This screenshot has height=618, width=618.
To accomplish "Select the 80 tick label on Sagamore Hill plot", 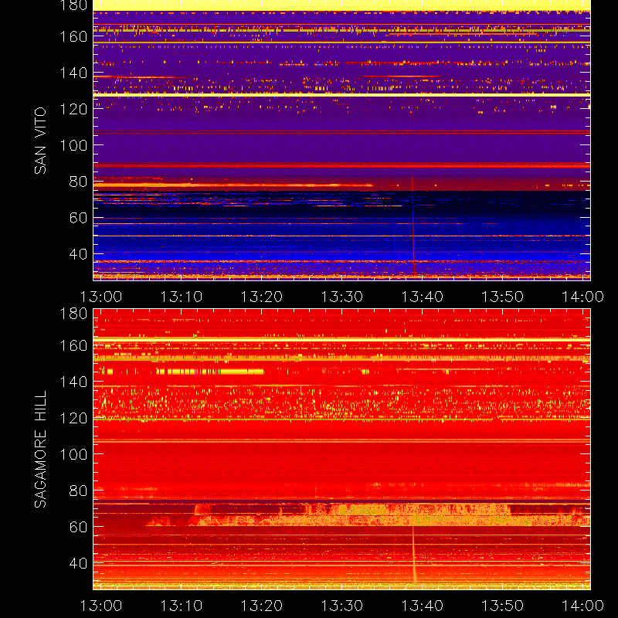I will coord(78,491).
